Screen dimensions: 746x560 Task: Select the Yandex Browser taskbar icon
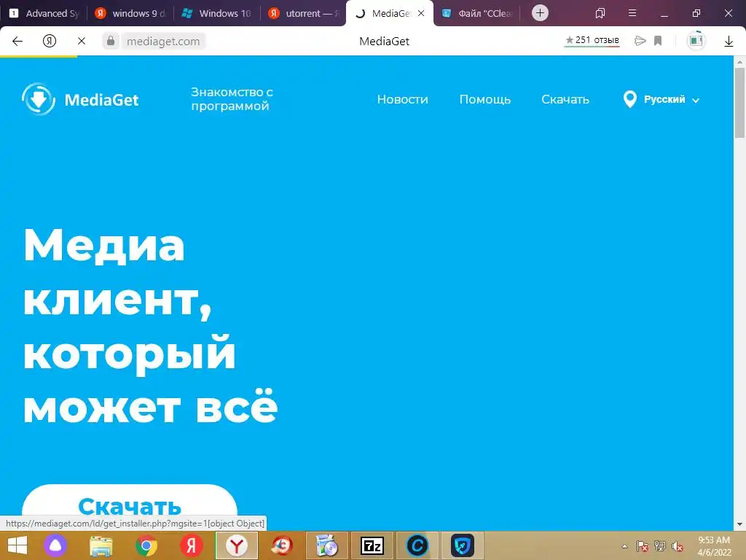tap(237, 545)
